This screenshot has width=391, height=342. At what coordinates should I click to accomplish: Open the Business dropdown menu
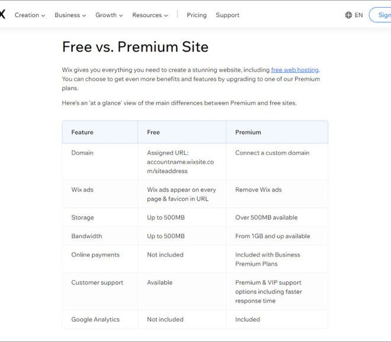point(70,15)
